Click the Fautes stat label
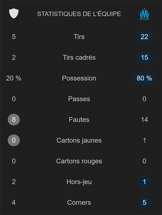The image size is (162, 215). pyautogui.click(x=79, y=120)
